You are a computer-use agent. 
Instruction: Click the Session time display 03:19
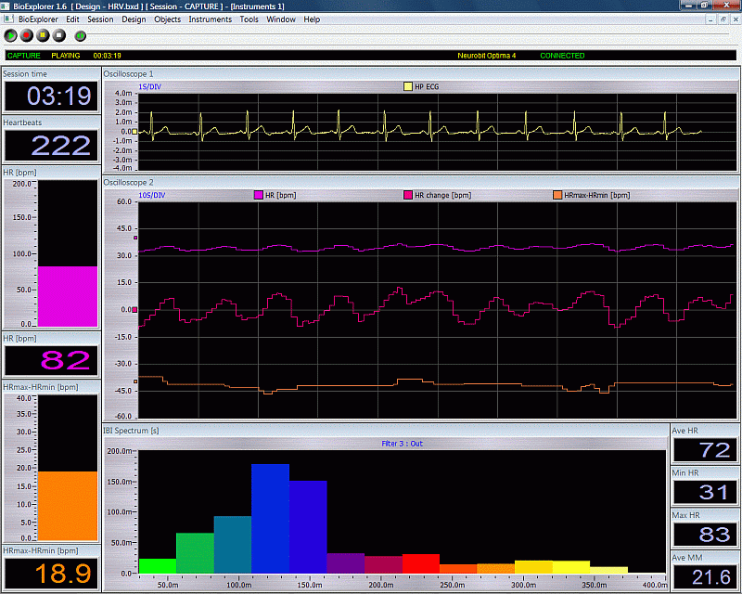pyautogui.click(x=51, y=97)
